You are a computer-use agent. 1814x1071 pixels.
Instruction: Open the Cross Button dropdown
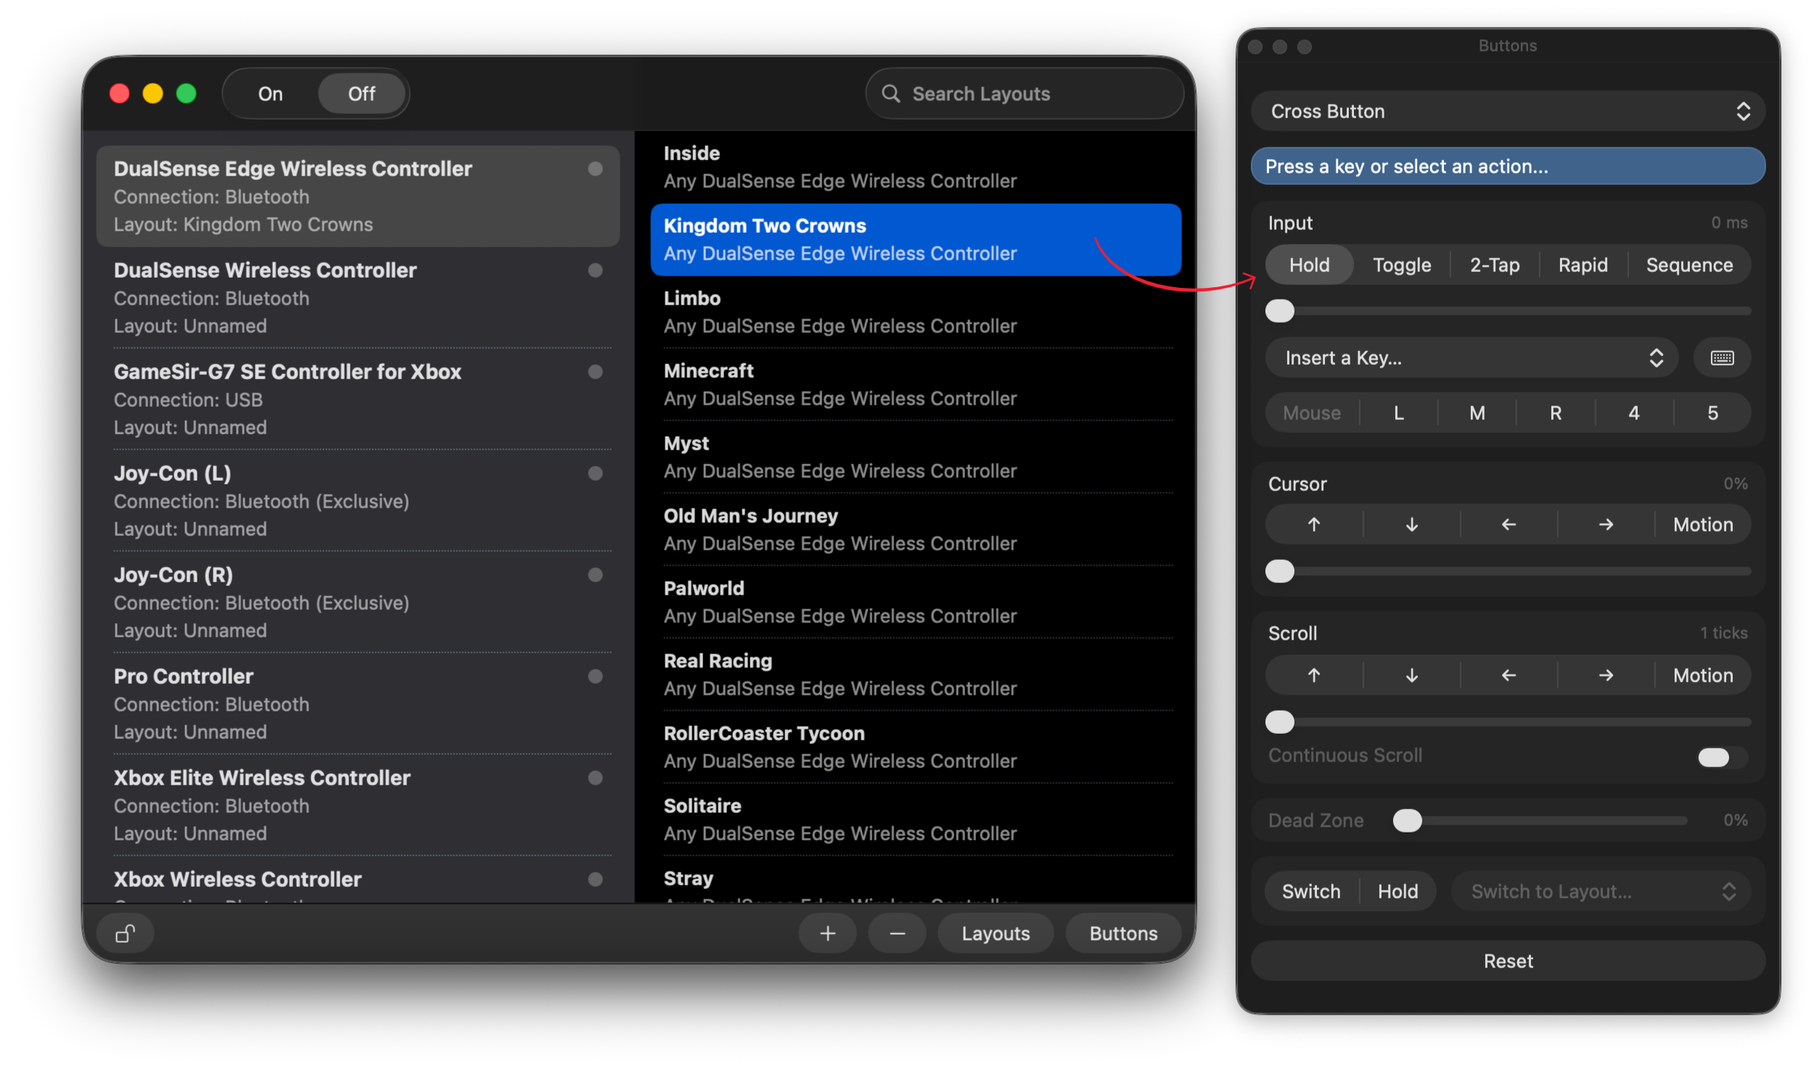[1508, 111]
